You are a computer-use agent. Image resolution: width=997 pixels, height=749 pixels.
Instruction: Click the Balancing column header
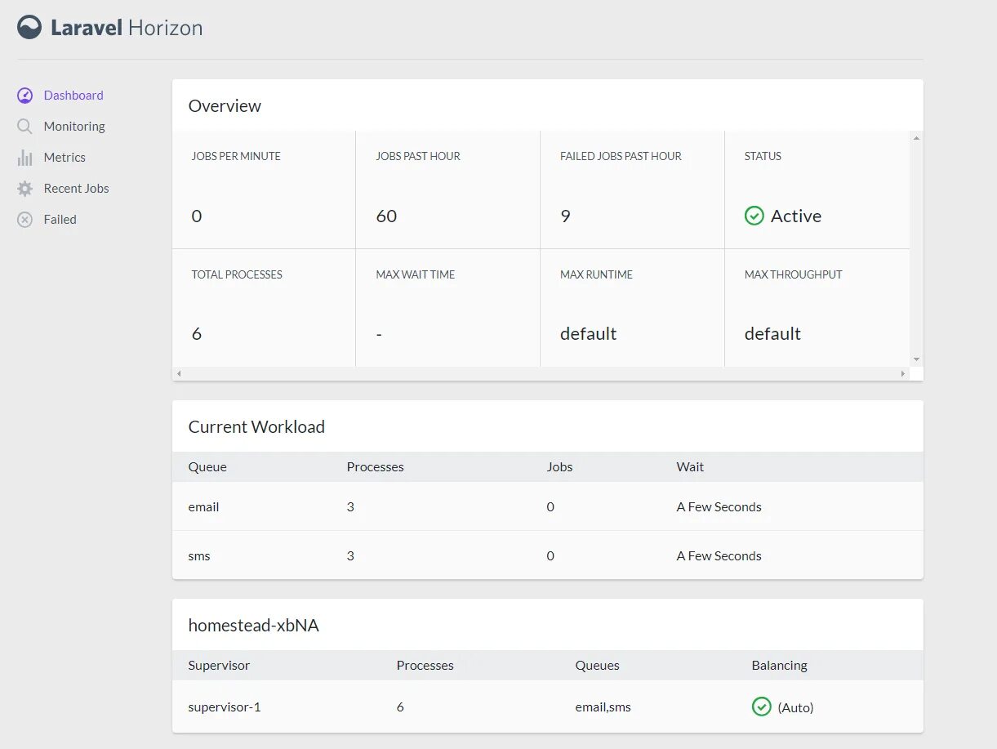click(779, 666)
